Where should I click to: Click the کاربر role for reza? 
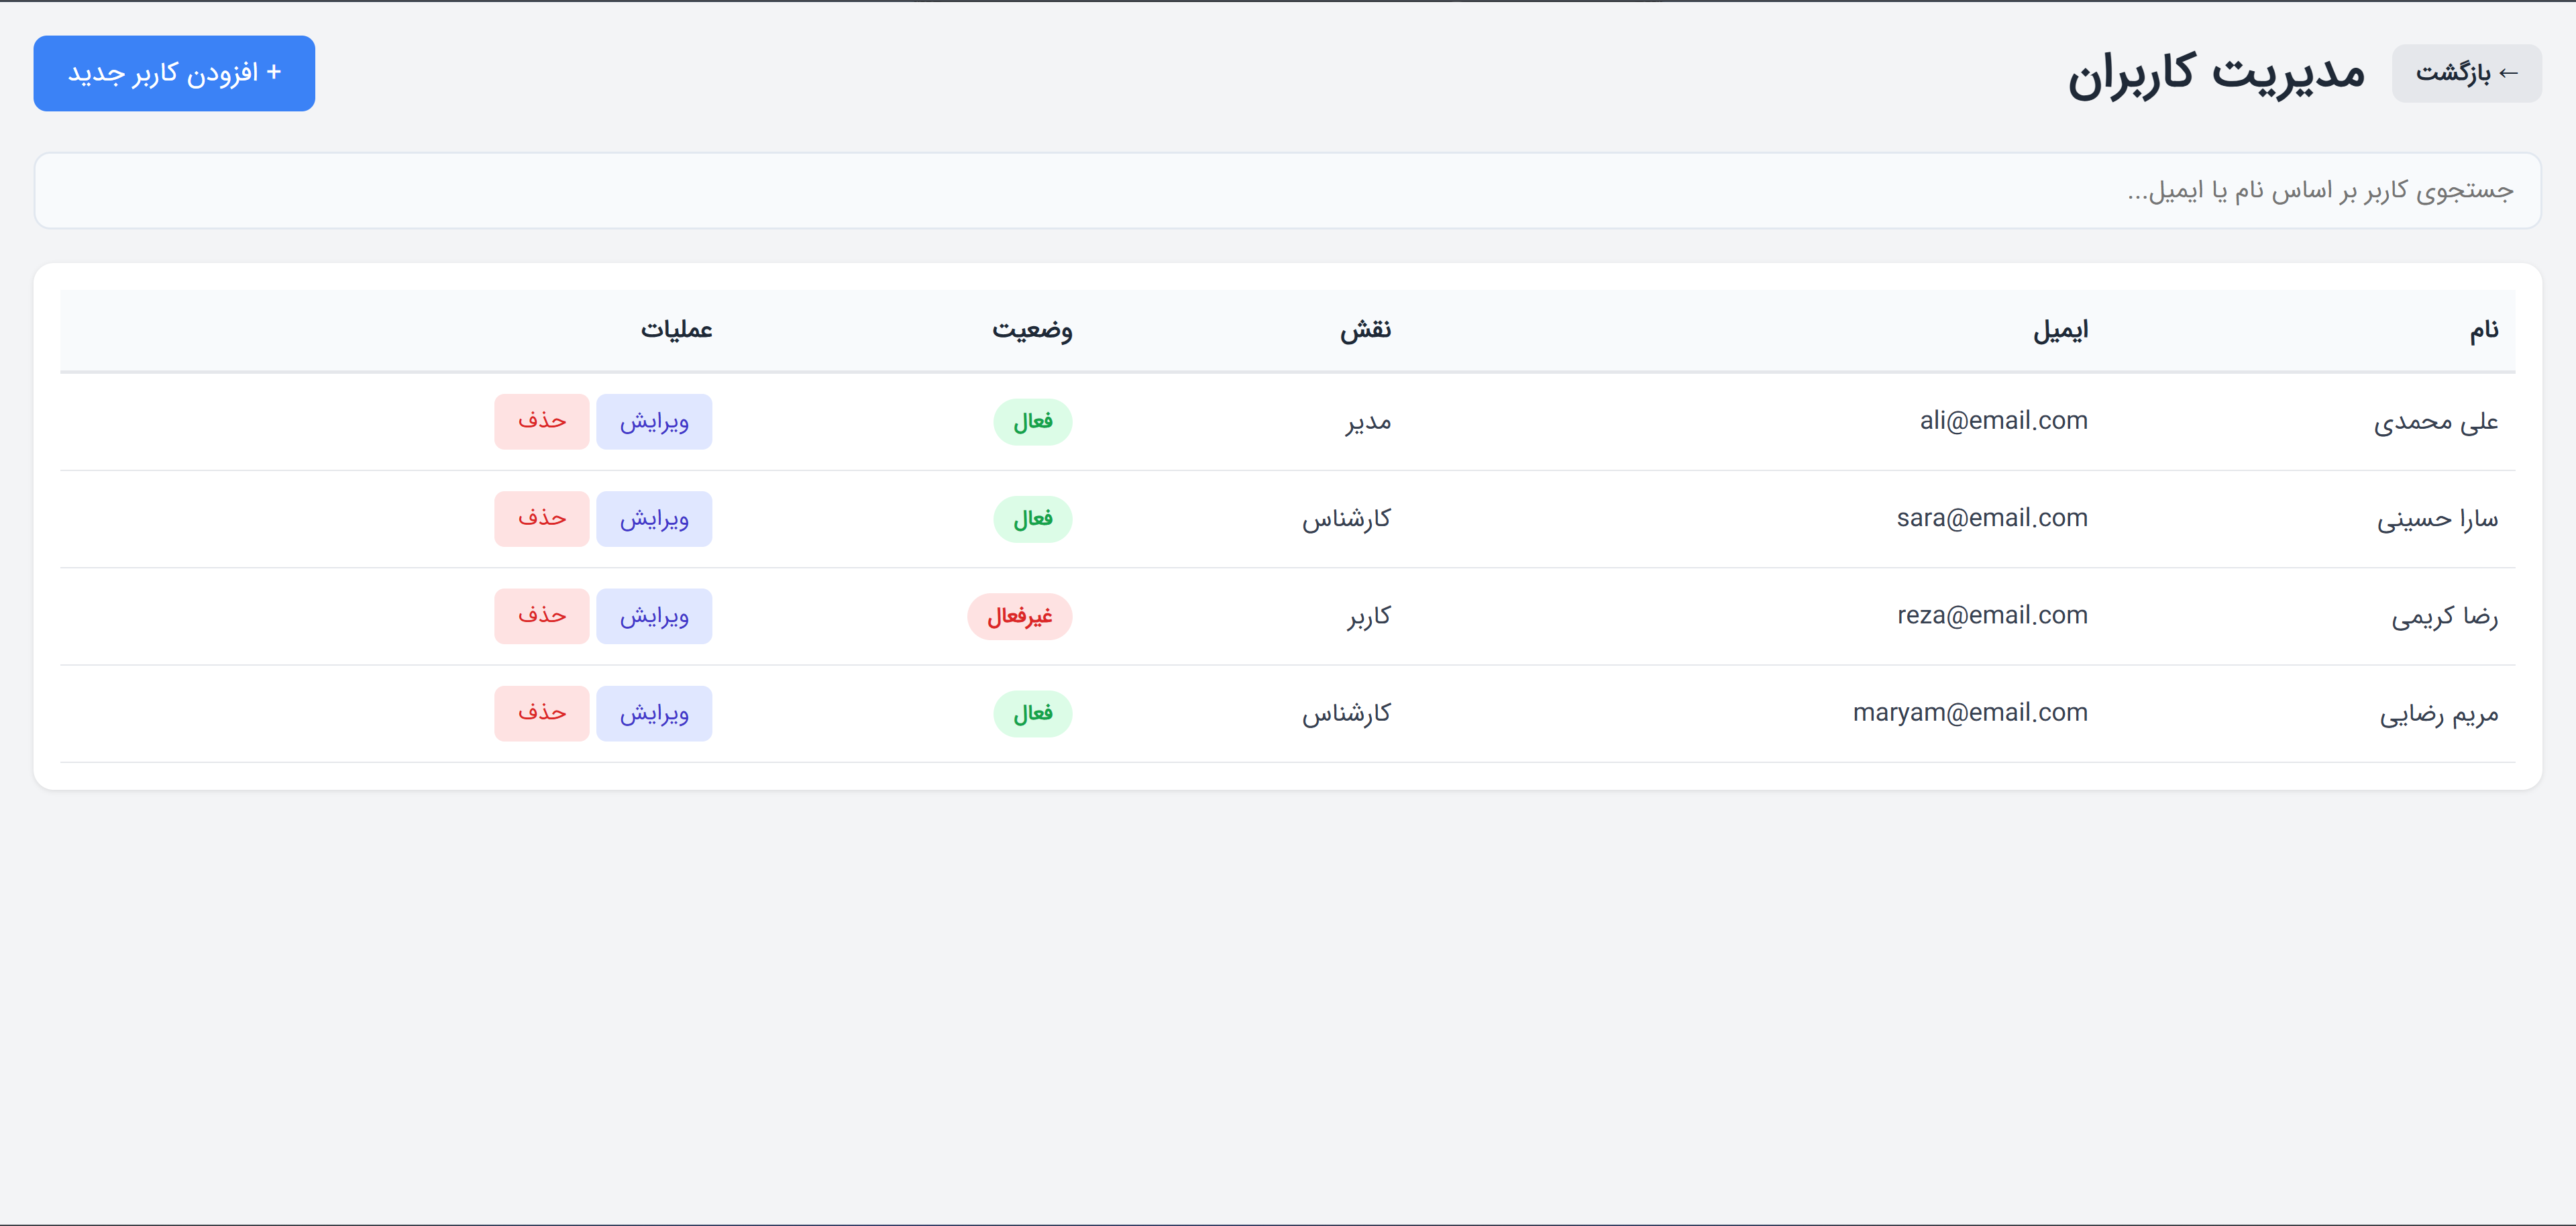[x=1369, y=616]
